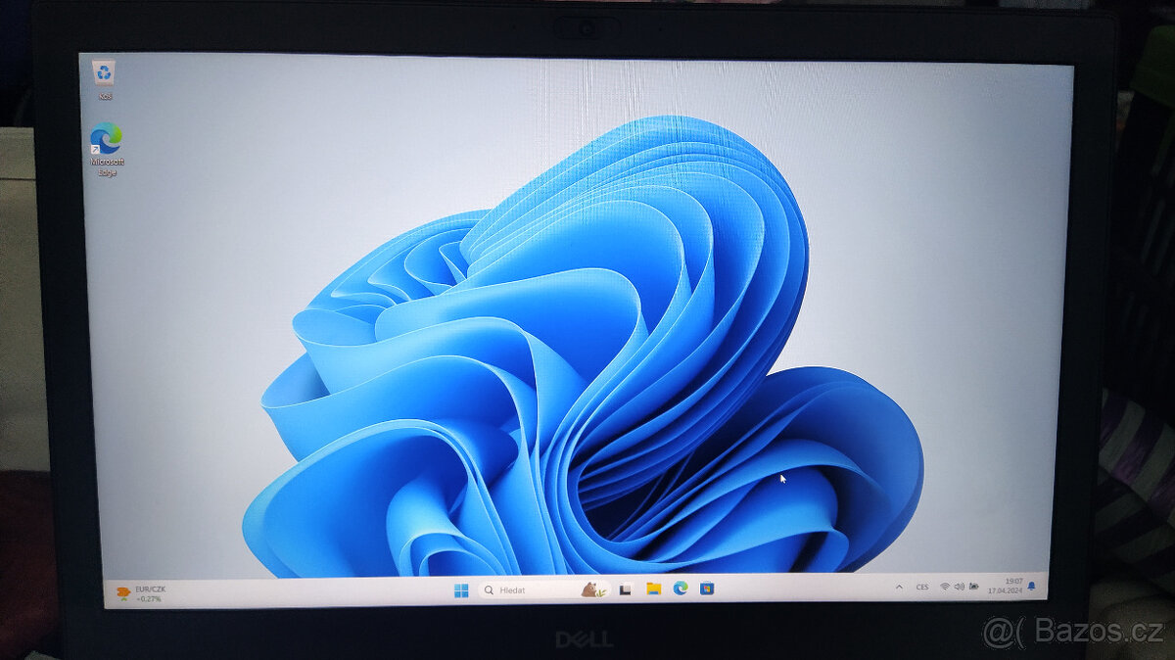Screen dimensions: 1175x660
Task: Click the clock showing 19:07
Action: [1008, 586]
